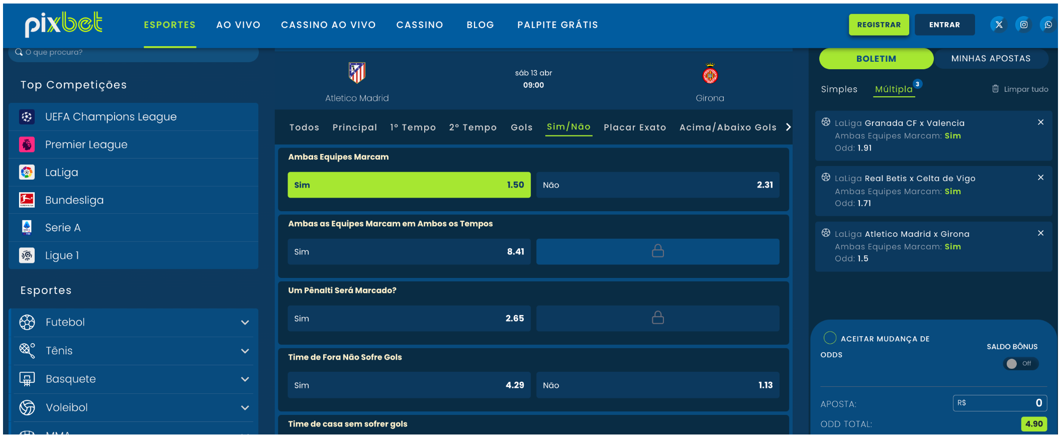Image resolution: width=1062 pixels, height=437 pixels.
Task: Click the Tênis racket icon
Action: [x=27, y=350]
